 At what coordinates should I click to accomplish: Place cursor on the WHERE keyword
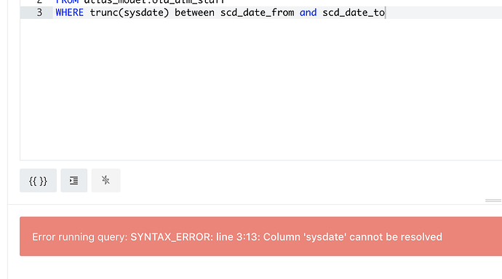[69, 13]
